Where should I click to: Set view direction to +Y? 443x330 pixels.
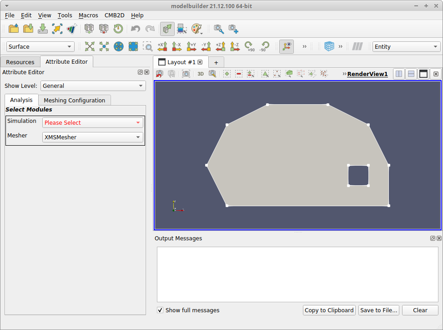pyautogui.click(x=191, y=46)
